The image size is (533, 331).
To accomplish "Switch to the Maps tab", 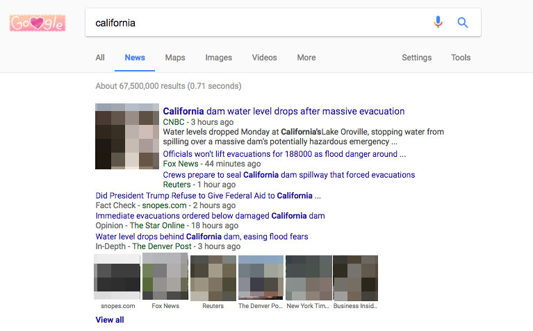I will tap(175, 58).
